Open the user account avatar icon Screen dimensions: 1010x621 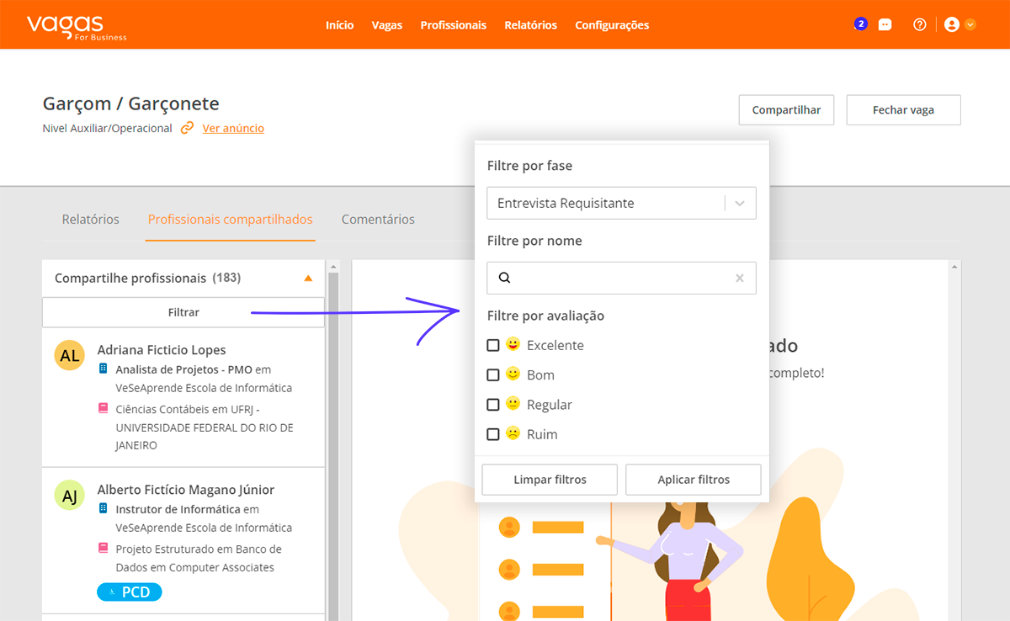(952, 25)
